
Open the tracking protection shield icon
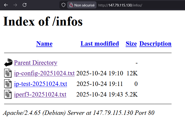[63, 5]
